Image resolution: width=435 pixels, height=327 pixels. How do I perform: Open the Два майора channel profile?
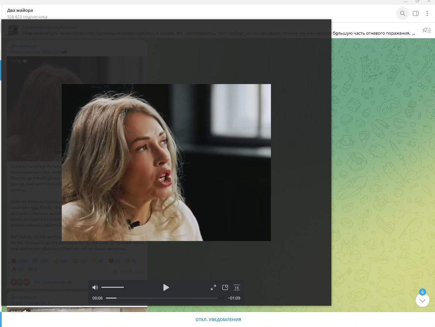(20, 10)
